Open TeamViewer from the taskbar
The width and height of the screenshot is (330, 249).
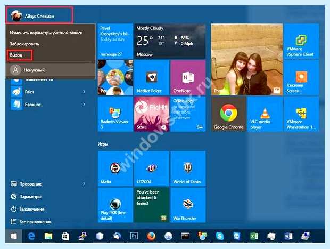(x=237, y=236)
